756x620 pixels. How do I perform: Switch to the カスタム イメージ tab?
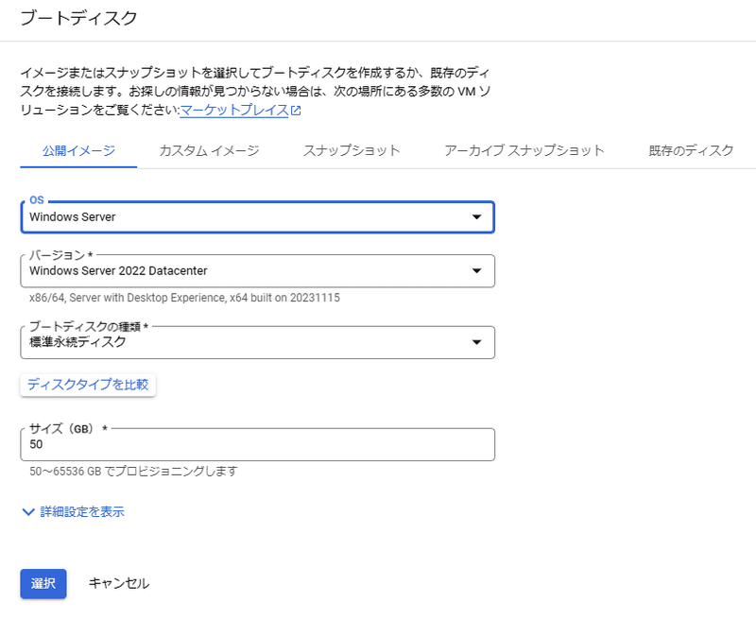tap(209, 151)
